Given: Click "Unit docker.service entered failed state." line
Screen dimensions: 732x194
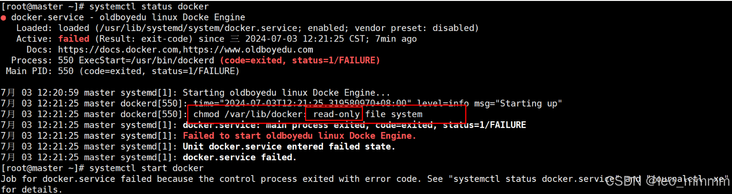Looking at the screenshot, I should pyautogui.click(x=288, y=147).
